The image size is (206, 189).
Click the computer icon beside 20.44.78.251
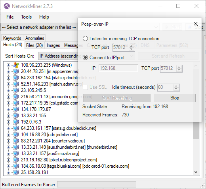pyautogui.click(x=16, y=71)
